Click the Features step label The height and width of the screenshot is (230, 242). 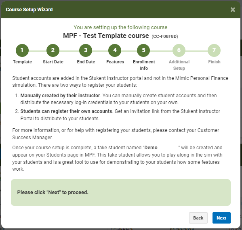[x=115, y=62]
